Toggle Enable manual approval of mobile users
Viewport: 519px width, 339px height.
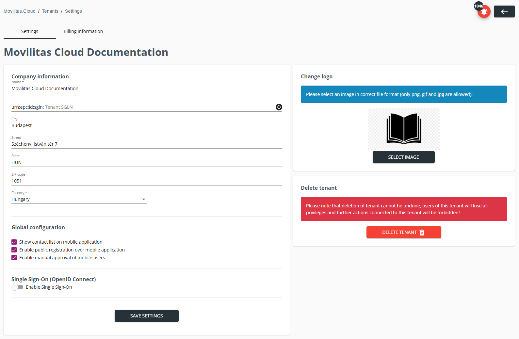(x=14, y=258)
